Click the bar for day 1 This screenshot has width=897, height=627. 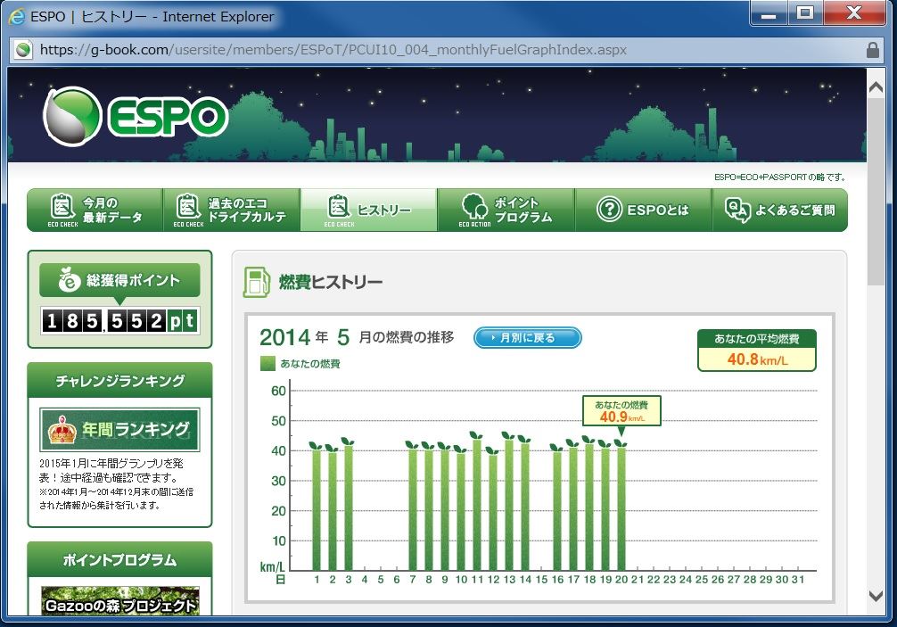click(x=317, y=510)
